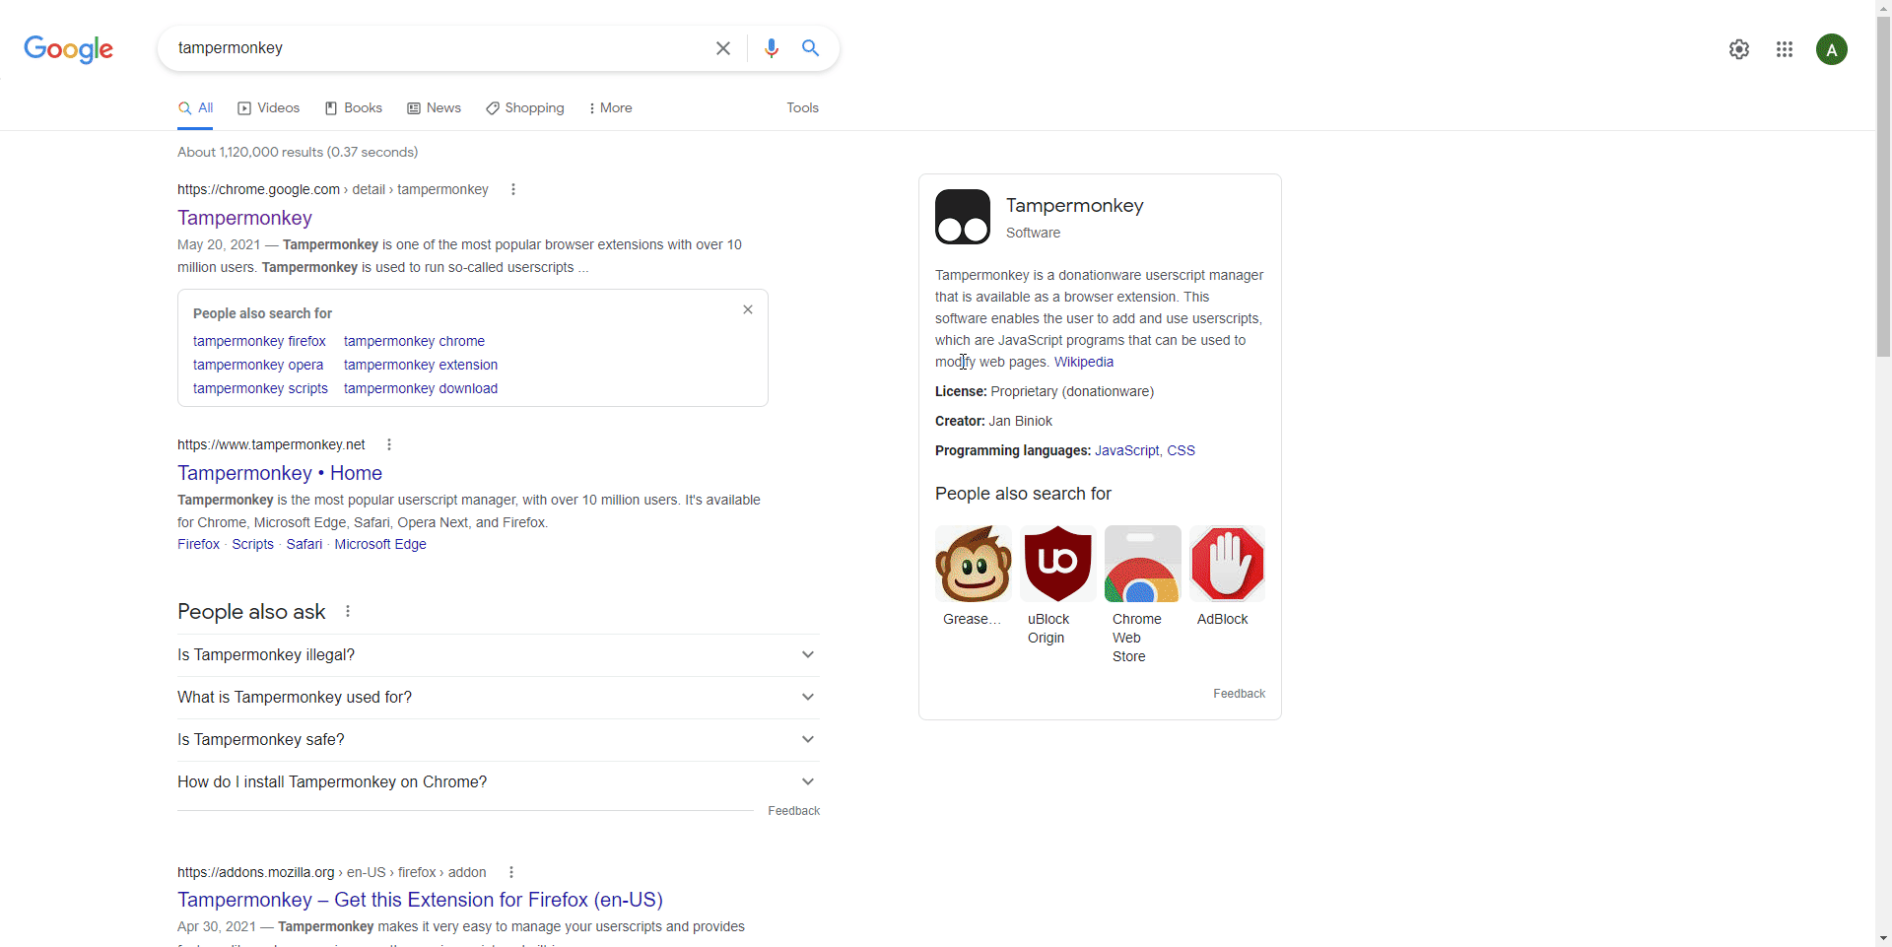Viewport: 1892px width, 947px height.
Task: Click Creator: Jan Biniok text
Action: pos(993,422)
